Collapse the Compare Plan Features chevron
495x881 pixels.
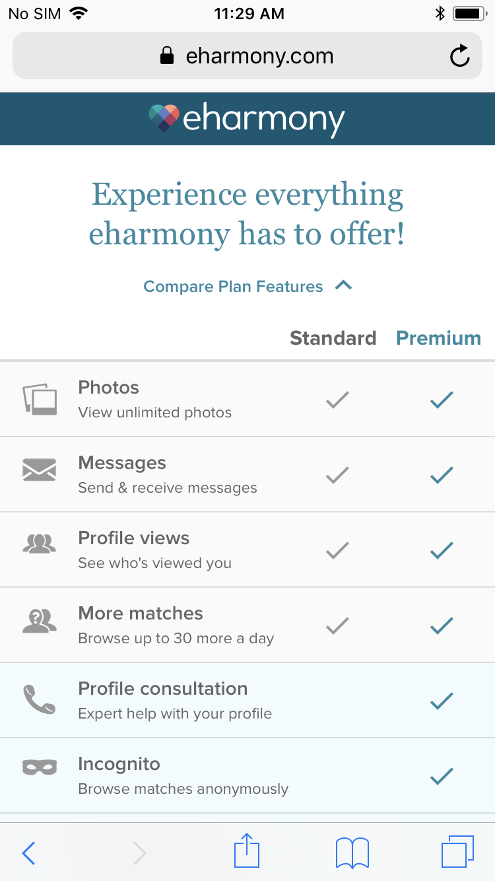(x=344, y=286)
